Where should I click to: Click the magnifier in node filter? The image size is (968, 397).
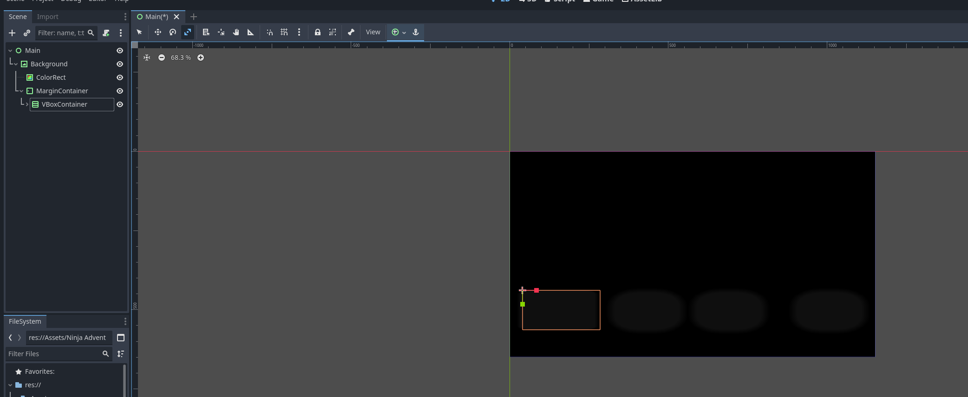coord(91,33)
